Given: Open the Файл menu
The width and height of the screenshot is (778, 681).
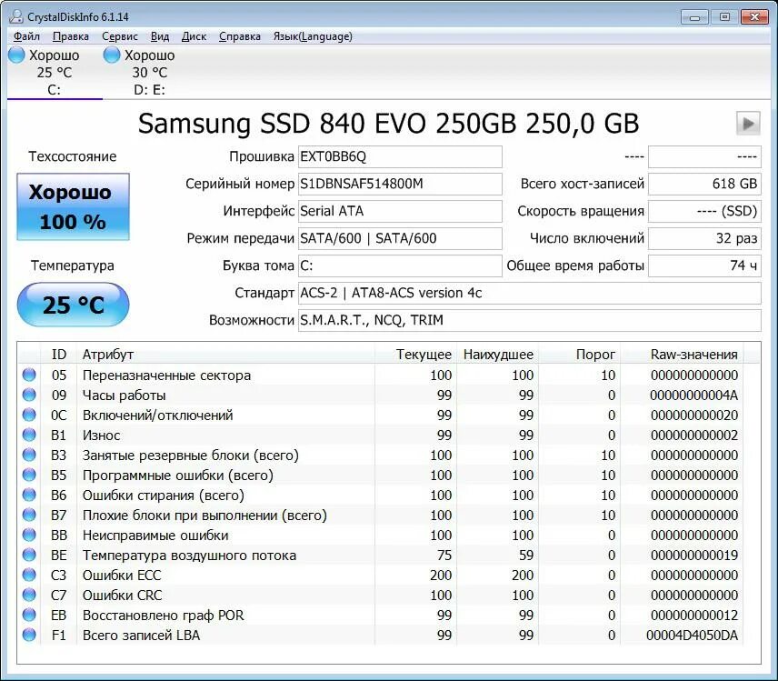Looking at the screenshot, I should pos(26,36).
